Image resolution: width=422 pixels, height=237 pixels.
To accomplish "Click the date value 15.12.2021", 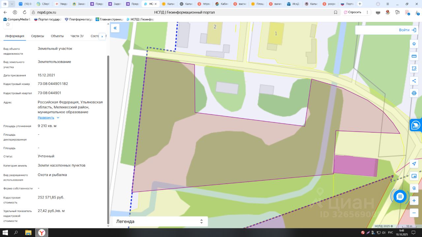I will [x=46, y=75].
